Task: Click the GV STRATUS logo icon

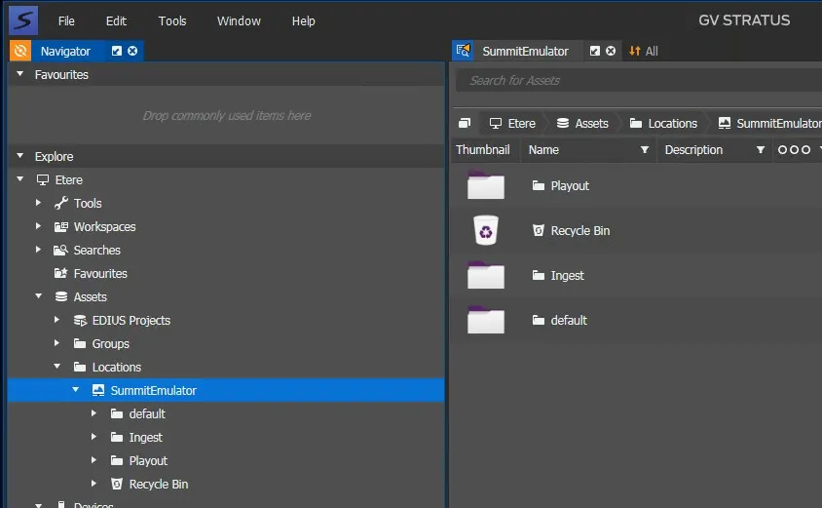Action: pyautogui.click(x=22, y=20)
